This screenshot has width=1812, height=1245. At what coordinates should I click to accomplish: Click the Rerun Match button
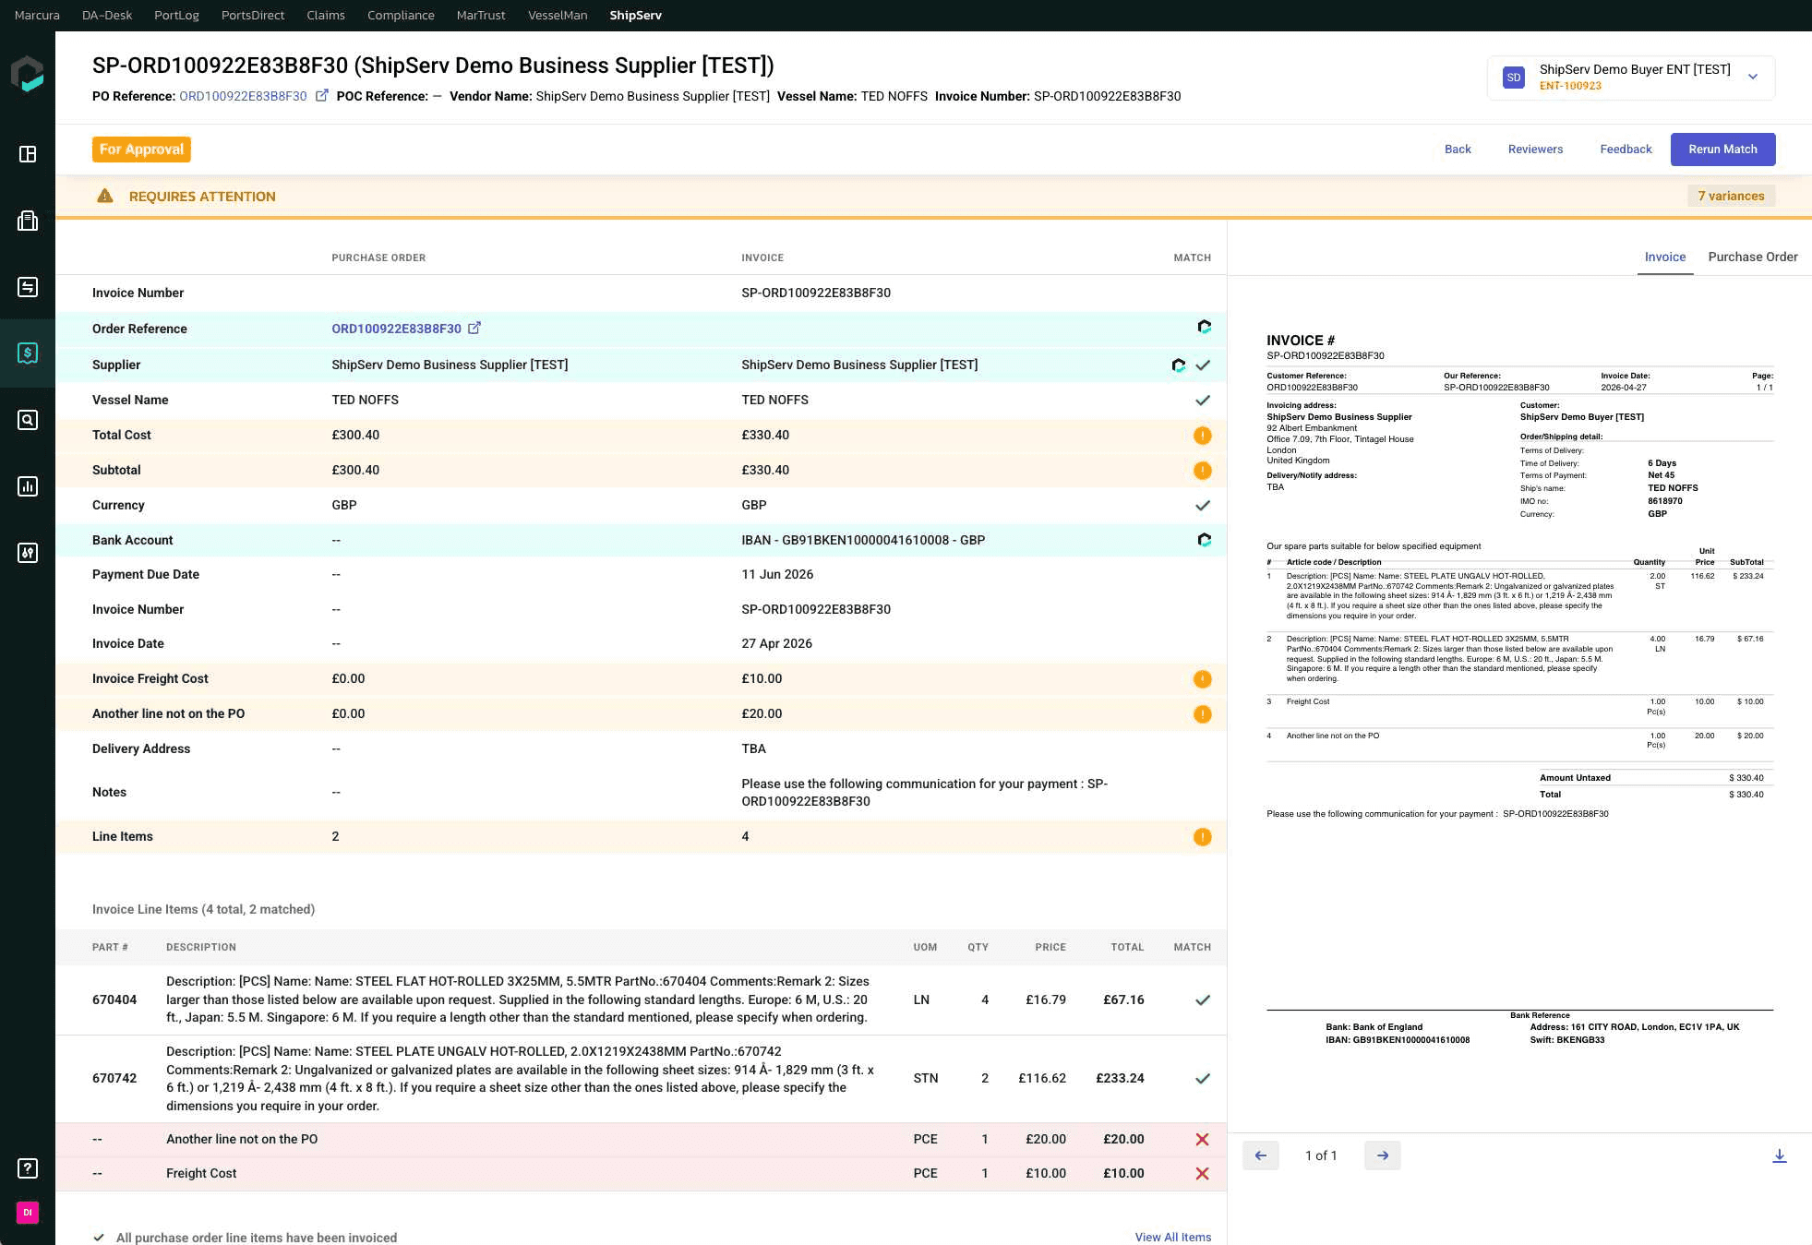click(1722, 150)
